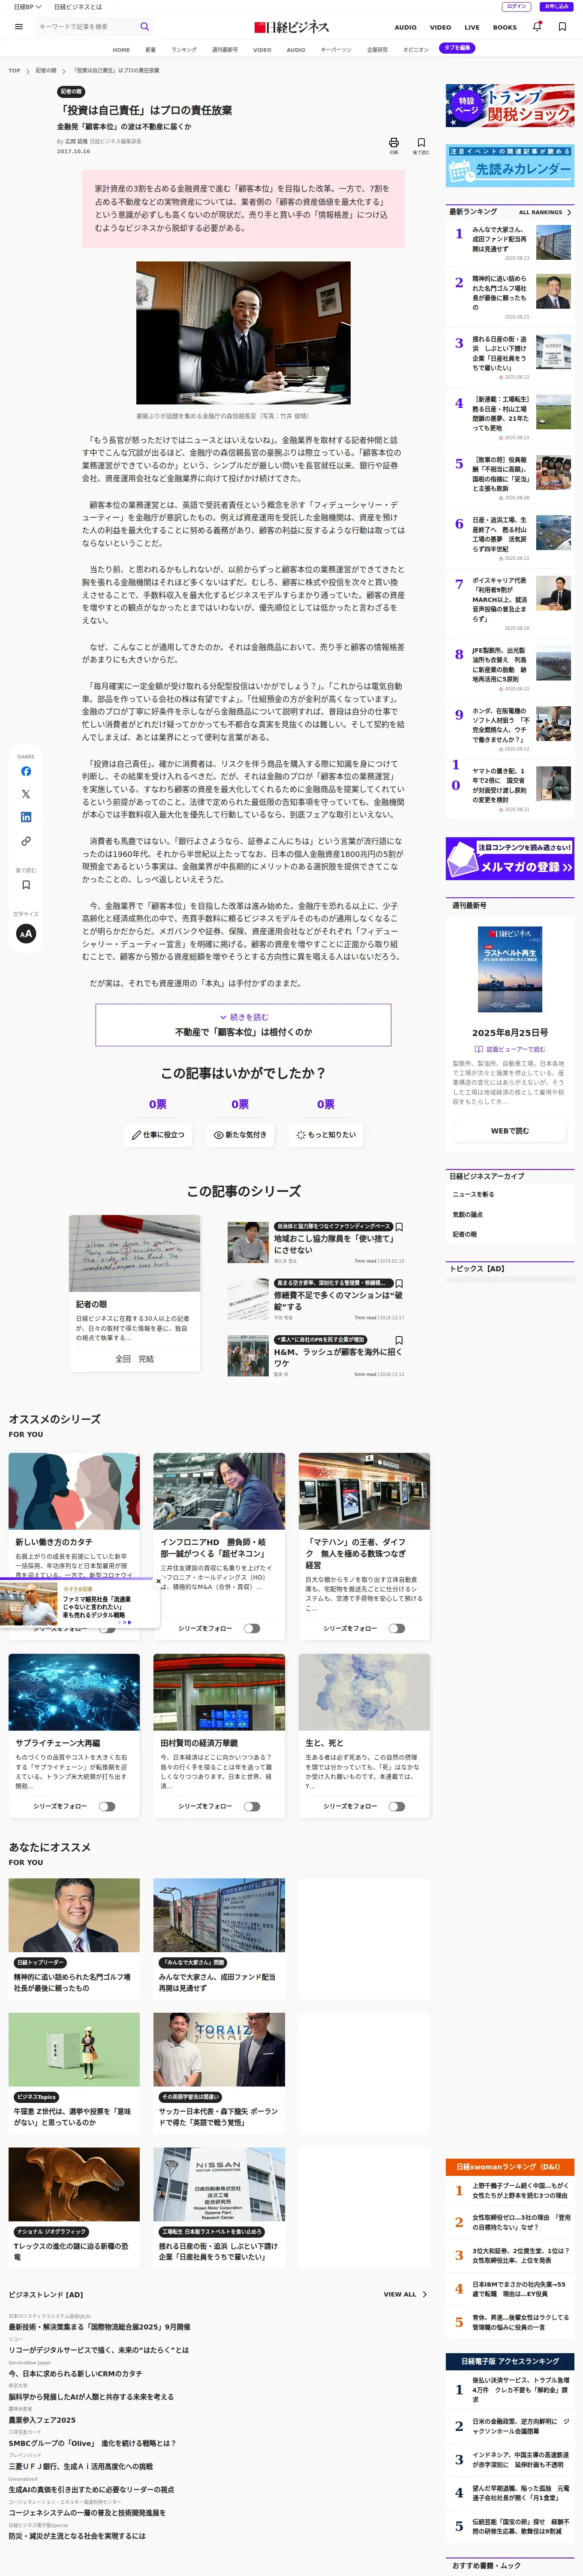Toggle series follow for 生と、死と
Screen dimensions: 583x2576
tap(397, 1806)
